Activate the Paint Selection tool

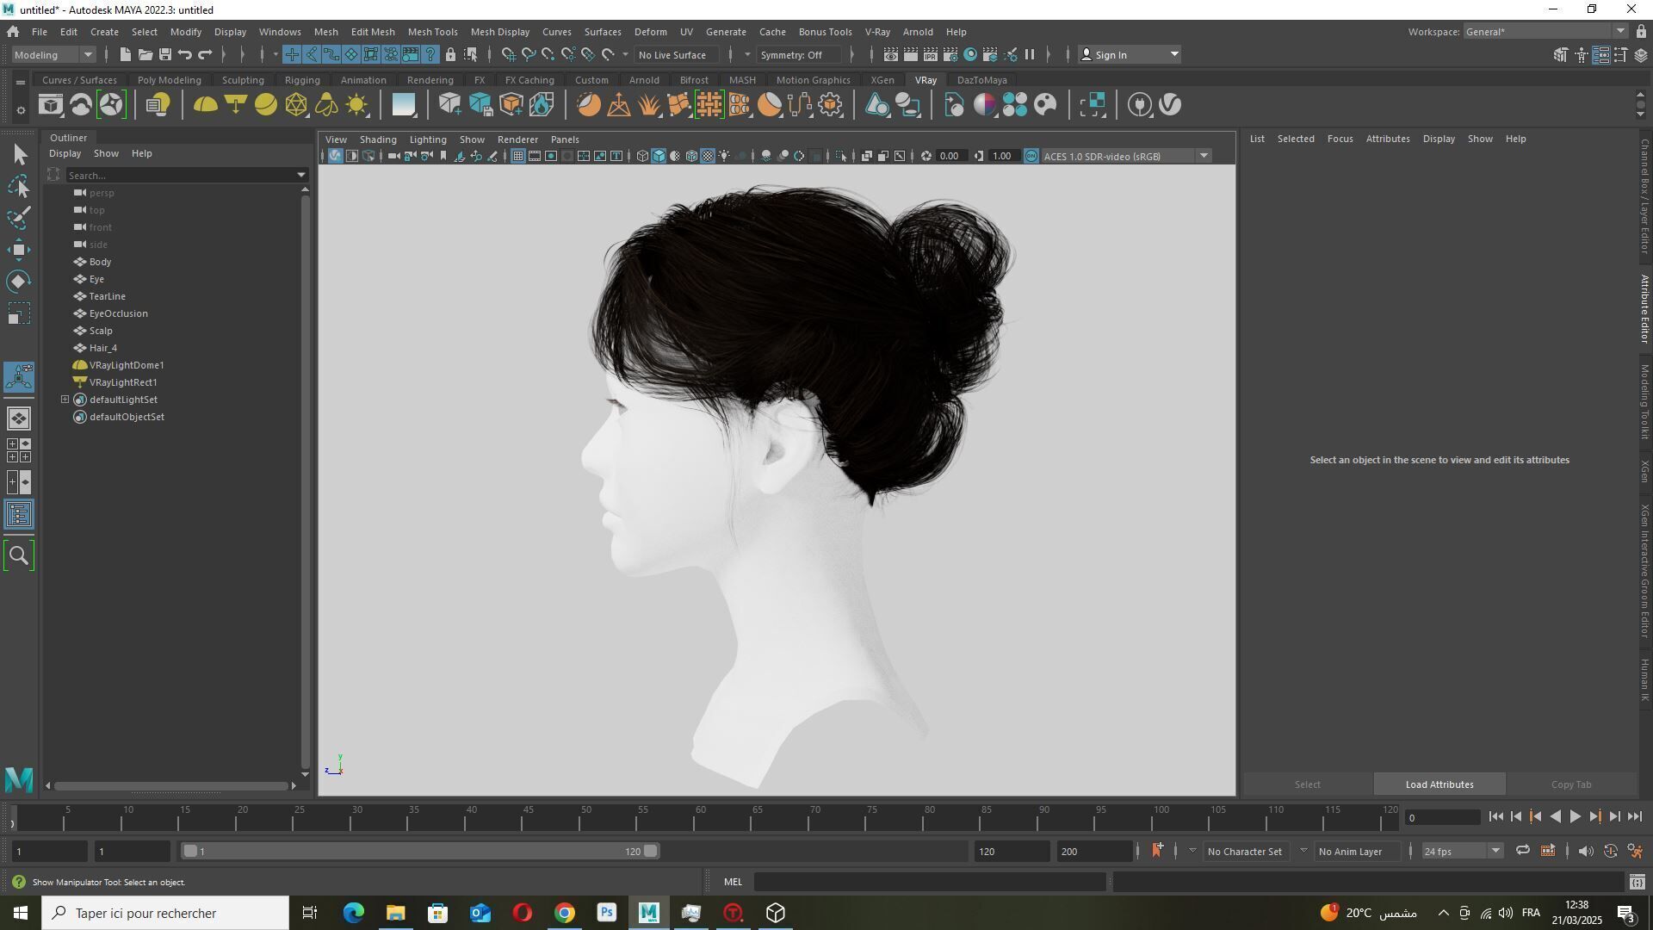click(19, 217)
